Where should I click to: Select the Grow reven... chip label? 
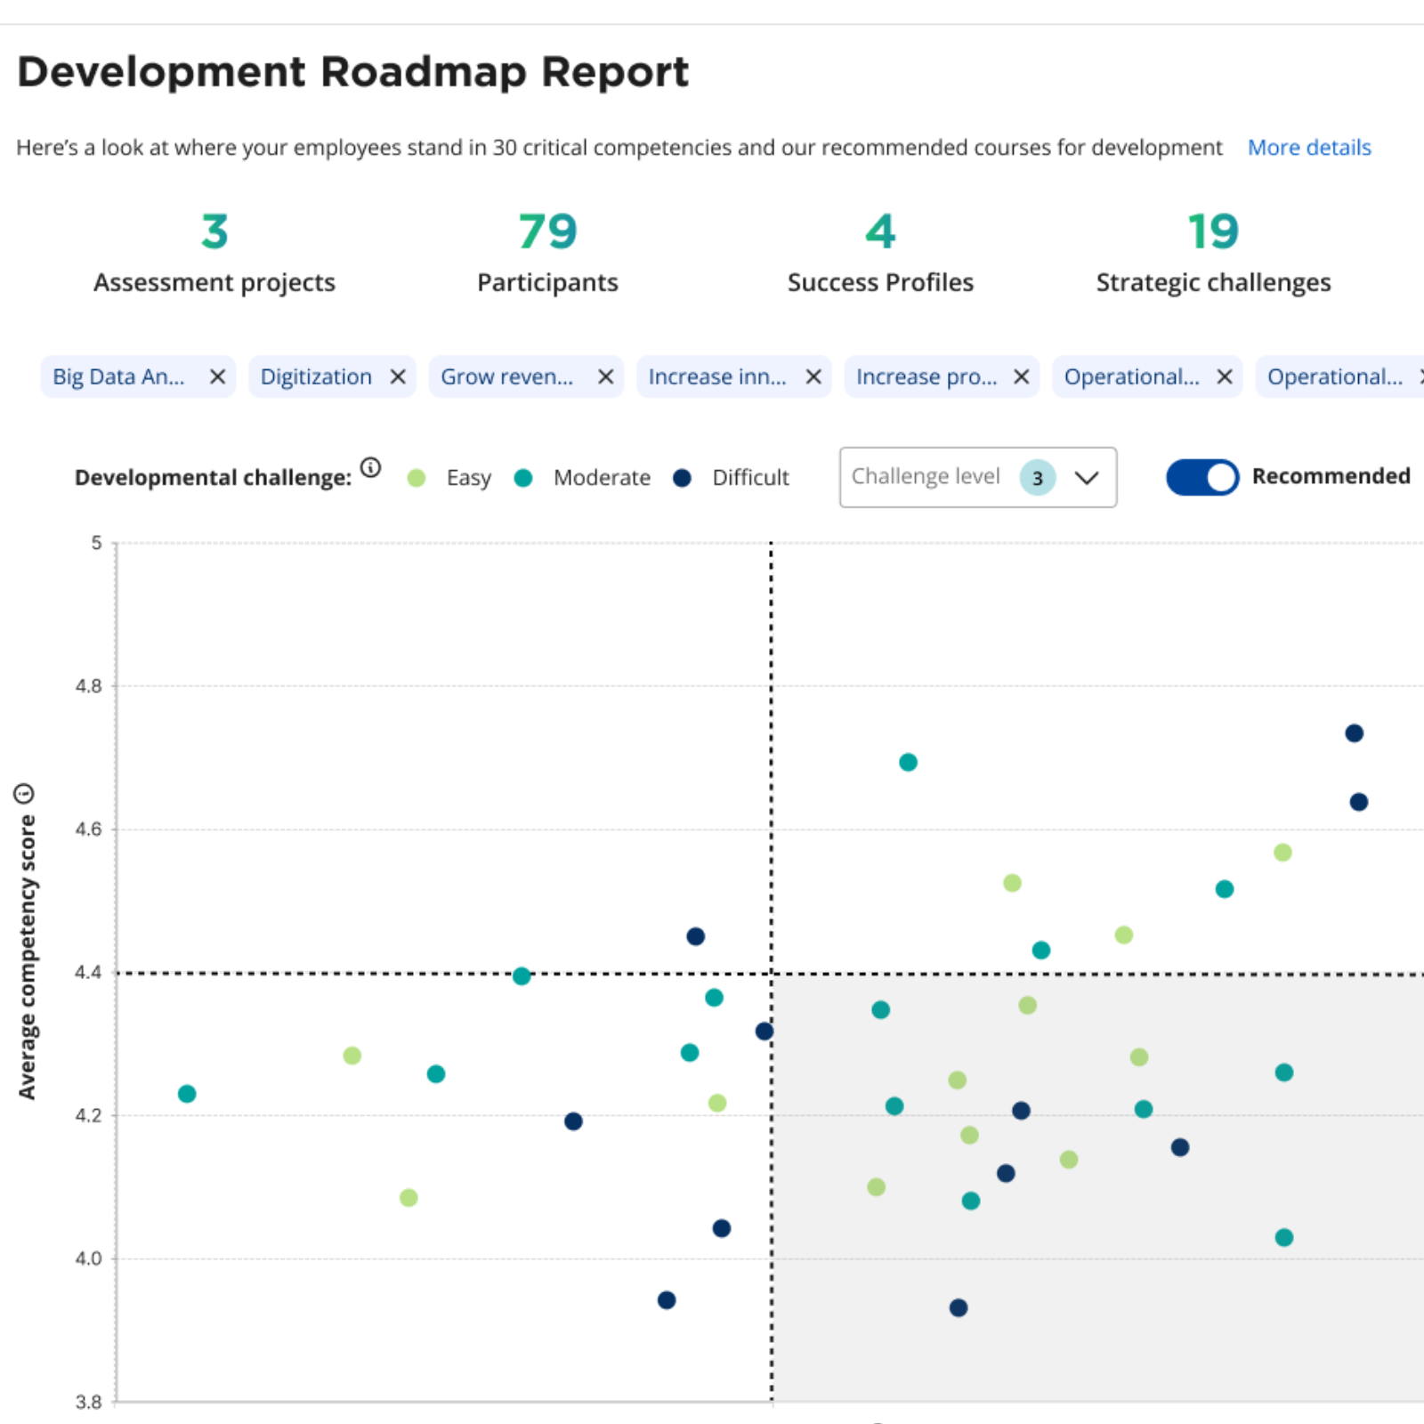tap(507, 377)
